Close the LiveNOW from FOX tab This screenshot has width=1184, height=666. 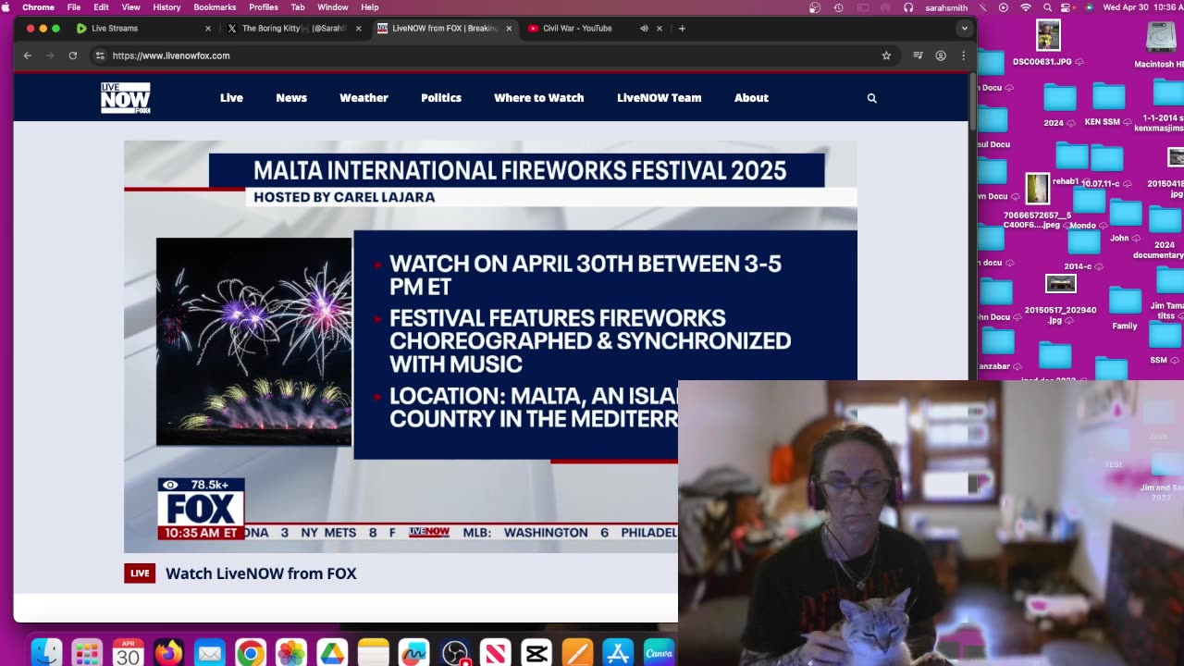click(508, 28)
